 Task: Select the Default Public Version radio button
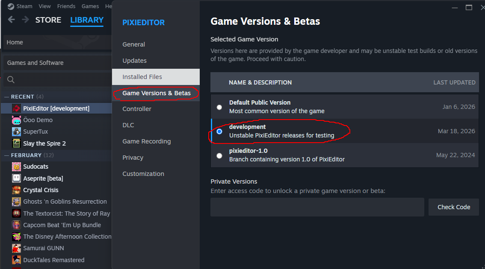tap(219, 107)
